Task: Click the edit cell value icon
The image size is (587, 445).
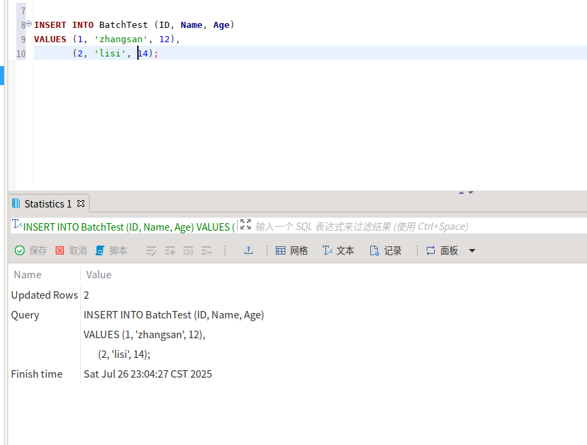Action: pos(152,250)
